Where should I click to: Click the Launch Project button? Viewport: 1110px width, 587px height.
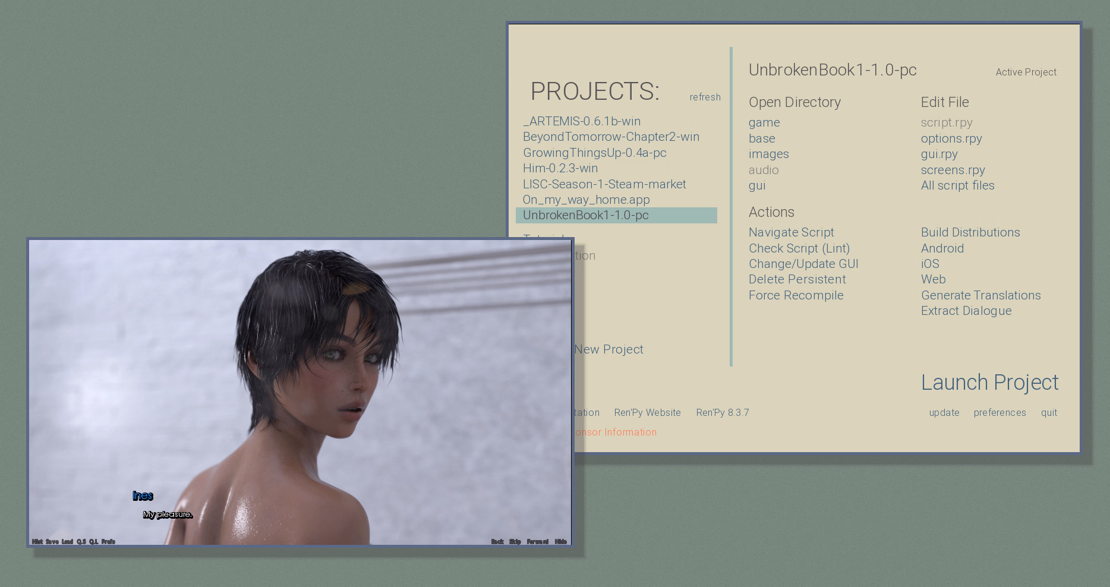coord(989,383)
